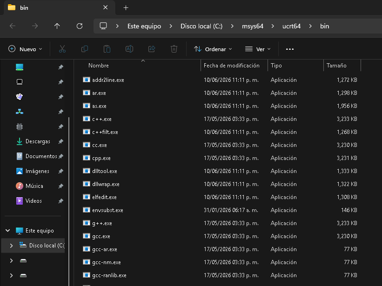Click the Copy icon in toolbar
Image resolution: width=382 pixels, height=286 pixels.
[85, 49]
